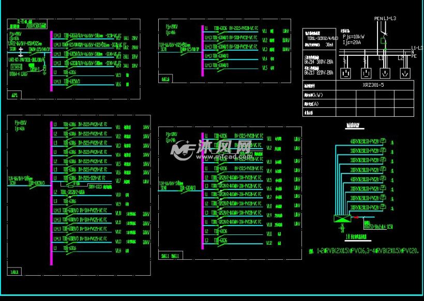Click the KWH meter box symbol
This screenshot has width=424, height=301.
coord(17,67)
